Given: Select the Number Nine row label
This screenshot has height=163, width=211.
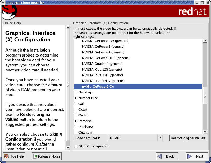Looking at the screenshot, I should click(x=88, y=98).
